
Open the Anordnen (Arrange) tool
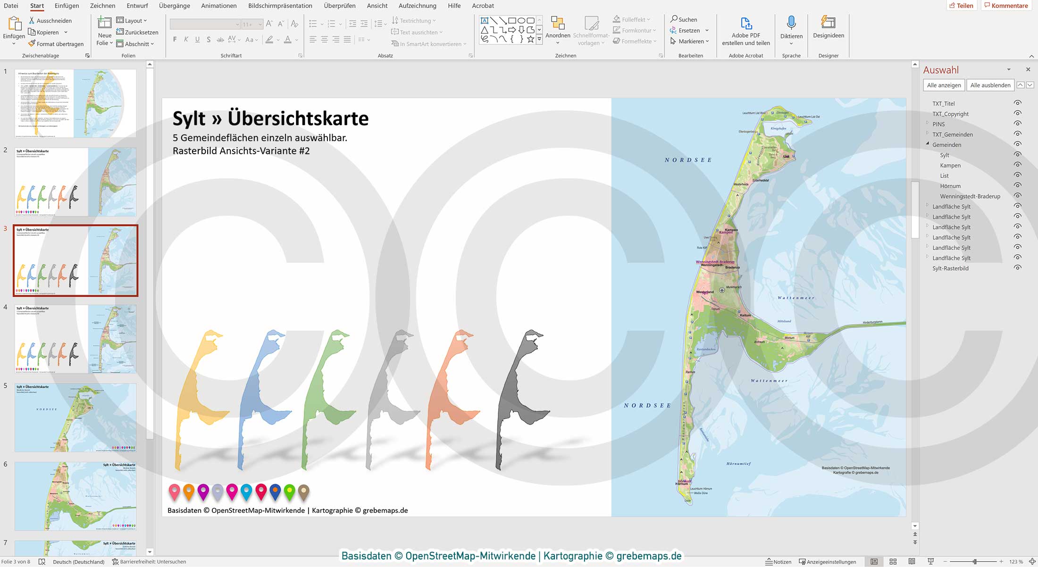point(558,31)
